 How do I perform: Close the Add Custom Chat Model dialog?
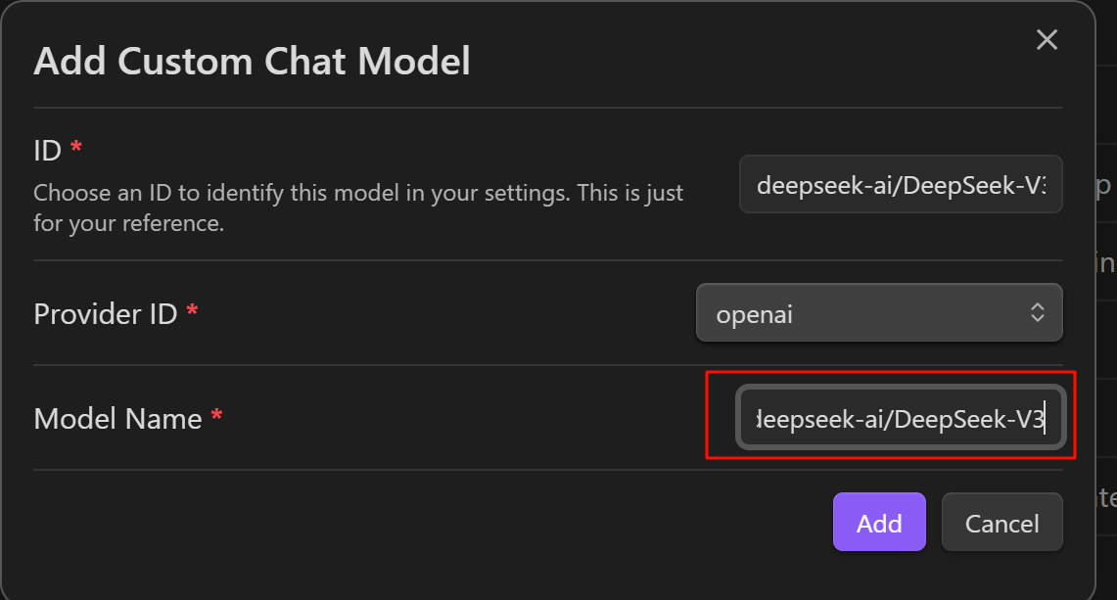(x=1047, y=40)
